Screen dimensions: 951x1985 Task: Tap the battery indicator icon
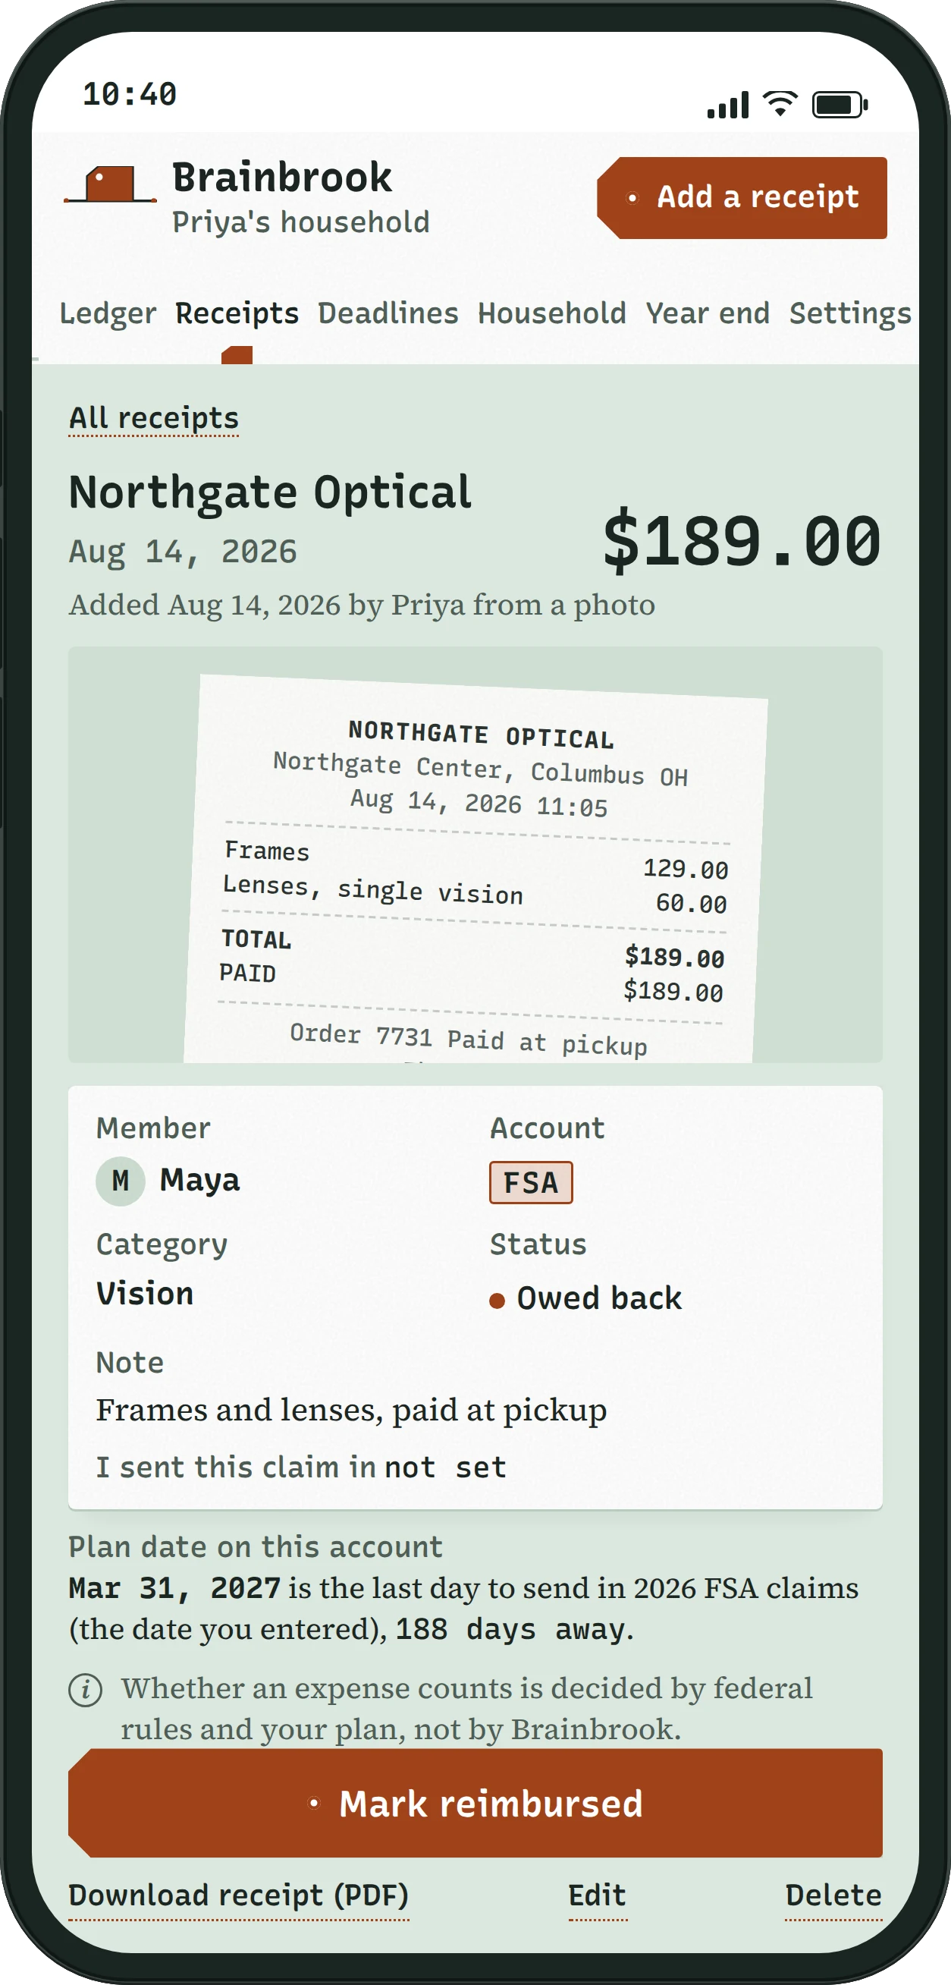click(x=840, y=104)
